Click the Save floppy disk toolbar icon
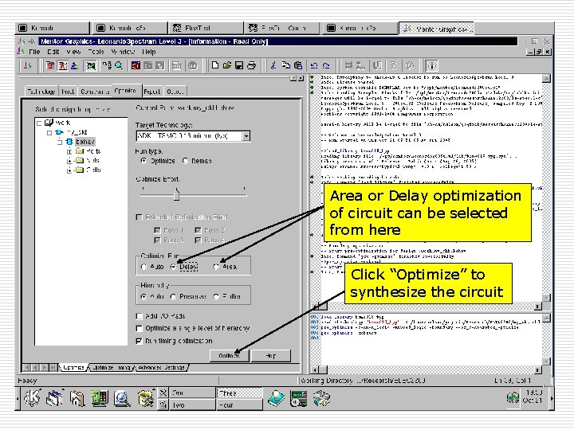Screen dimensions: 574x430 [x=239, y=65]
